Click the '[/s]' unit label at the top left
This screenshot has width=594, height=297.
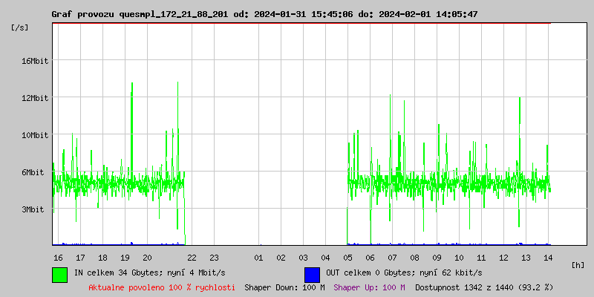click(20, 27)
